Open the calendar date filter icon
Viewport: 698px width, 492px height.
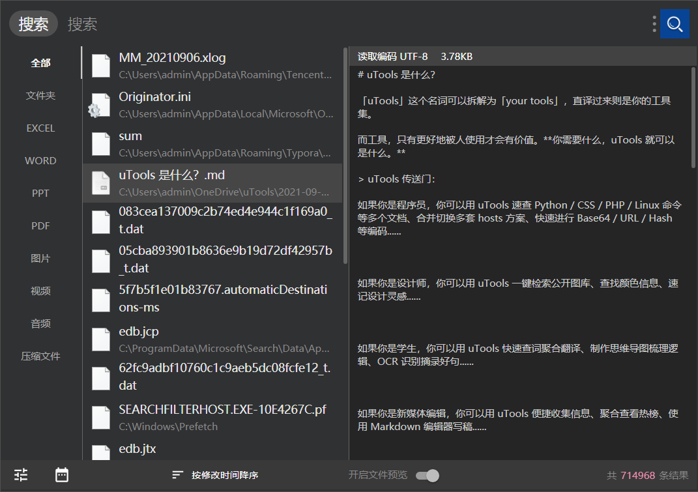point(61,475)
